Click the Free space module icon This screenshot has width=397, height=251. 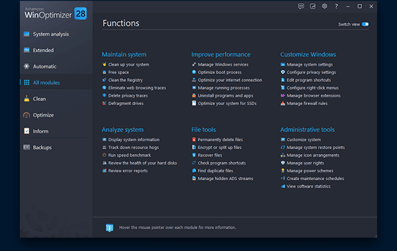coord(105,72)
